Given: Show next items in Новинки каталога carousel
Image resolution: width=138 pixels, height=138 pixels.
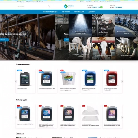Looking at the screenshot, I should pos(122,82).
